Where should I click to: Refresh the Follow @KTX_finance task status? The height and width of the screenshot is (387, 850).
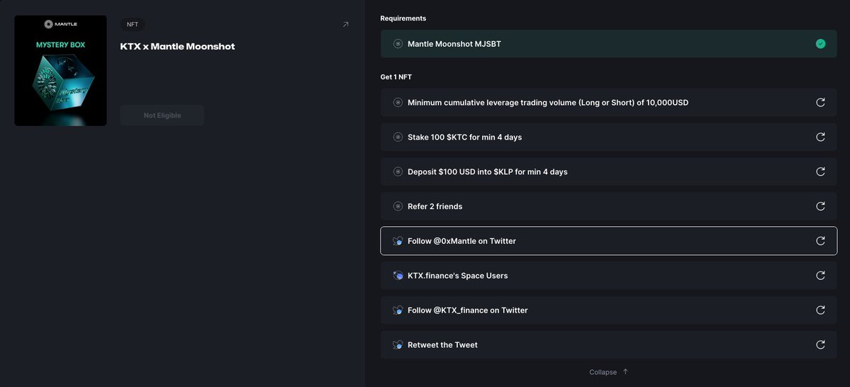[820, 310]
